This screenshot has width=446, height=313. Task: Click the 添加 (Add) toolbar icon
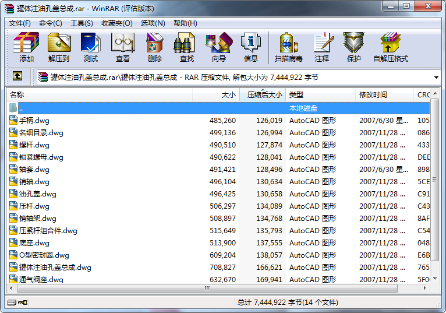pyautogui.click(x=26, y=43)
